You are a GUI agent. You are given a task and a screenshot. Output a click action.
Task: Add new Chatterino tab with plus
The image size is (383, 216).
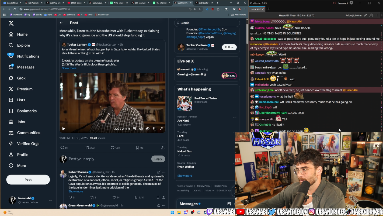pos(268,9)
